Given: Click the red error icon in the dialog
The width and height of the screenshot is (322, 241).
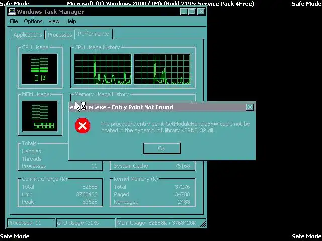Looking at the screenshot, I should [83, 126].
